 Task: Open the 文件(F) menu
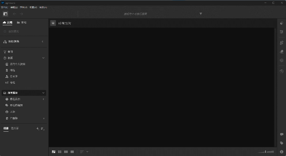[5, 7]
